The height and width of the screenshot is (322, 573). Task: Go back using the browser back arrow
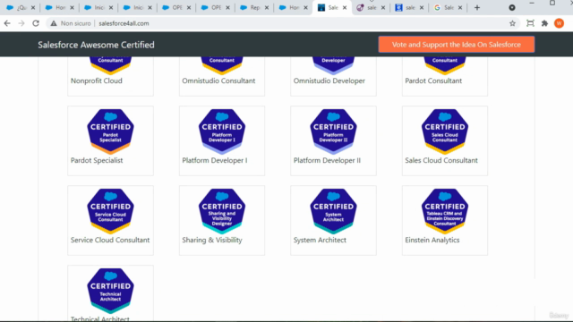tap(7, 23)
